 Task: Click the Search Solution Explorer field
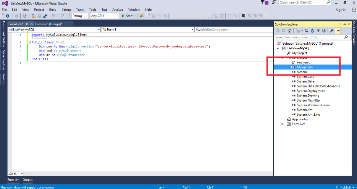[310, 37]
